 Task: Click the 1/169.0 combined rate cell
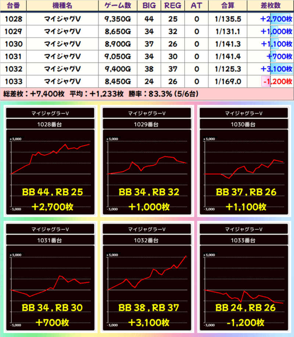pos(228,81)
